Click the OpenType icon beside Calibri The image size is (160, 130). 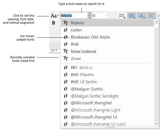point(66,30)
